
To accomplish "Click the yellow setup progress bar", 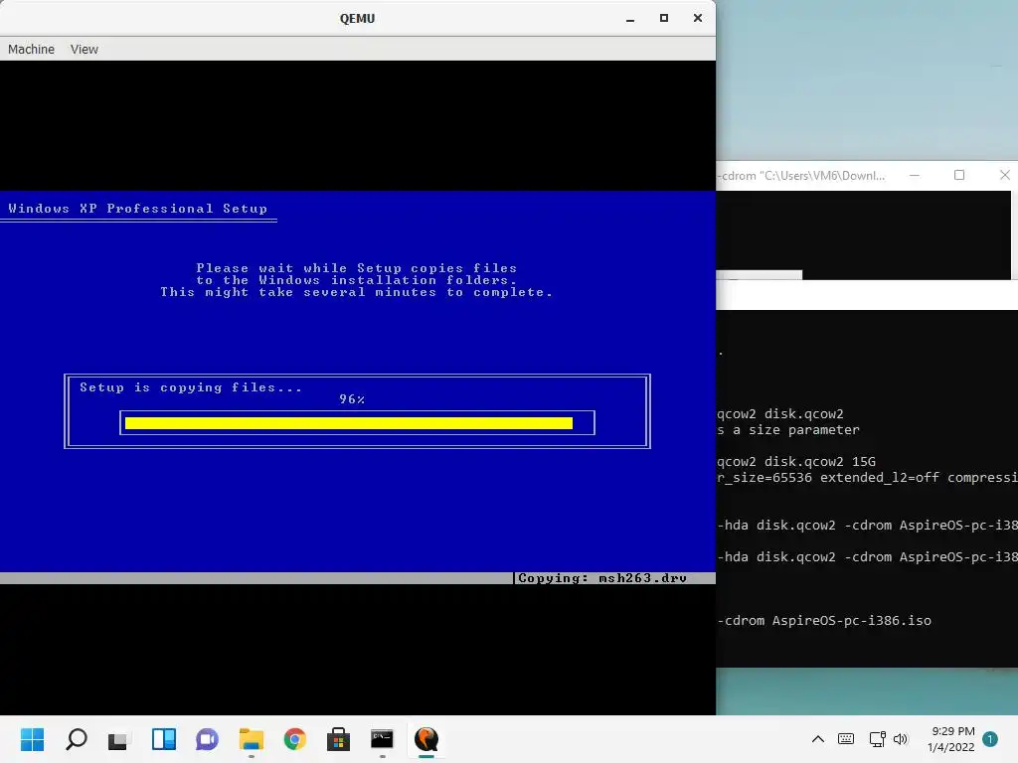I will (349, 423).
